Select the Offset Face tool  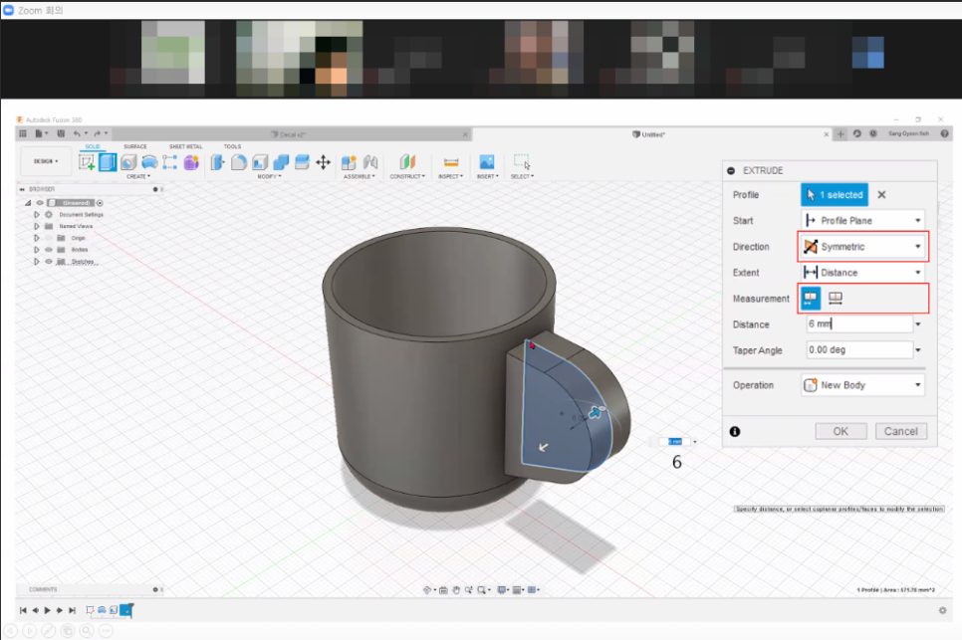(302, 162)
